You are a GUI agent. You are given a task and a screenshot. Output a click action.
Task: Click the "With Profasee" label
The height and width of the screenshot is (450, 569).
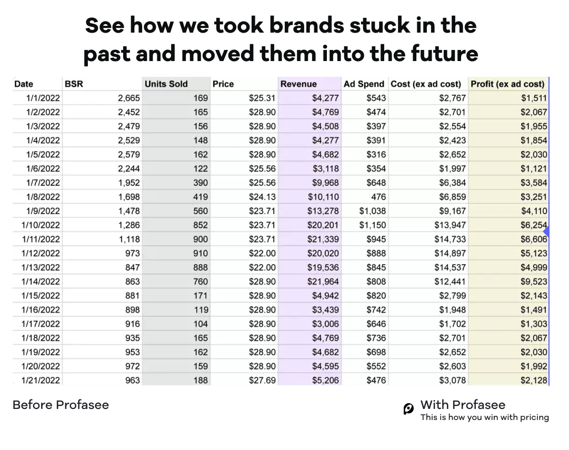(x=463, y=405)
